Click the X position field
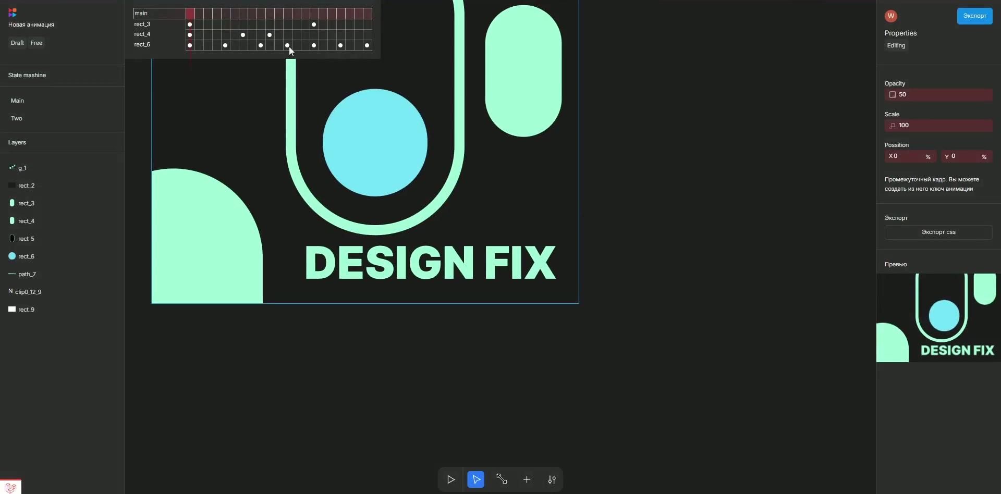Screen dimensions: 1001x494 click(x=910, y=156)
